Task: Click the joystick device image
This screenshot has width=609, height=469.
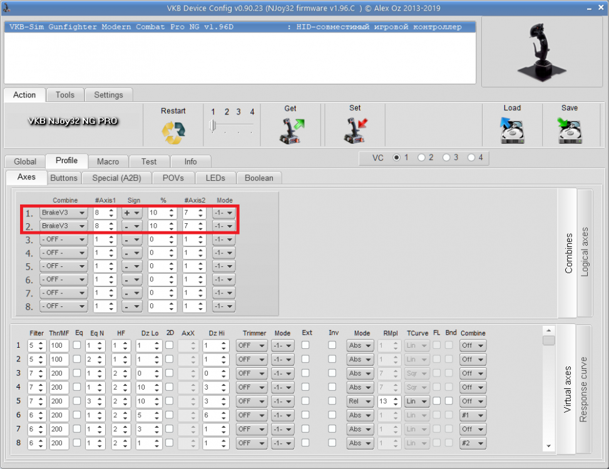Action: click(x=541, y=52)
